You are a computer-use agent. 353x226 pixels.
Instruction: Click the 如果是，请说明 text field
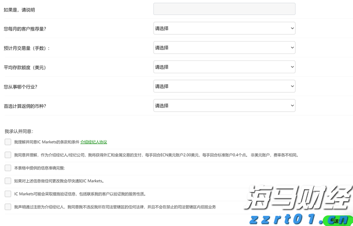tap(224, 9)
